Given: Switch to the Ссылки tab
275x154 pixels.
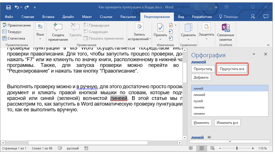Looking at the screenshot, I should click(x=106, y=17).
